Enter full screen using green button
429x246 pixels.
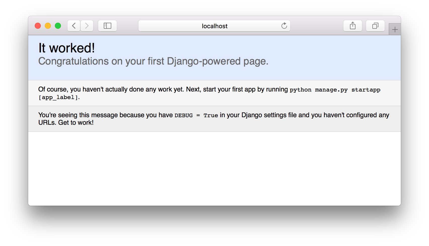click(x=58, y=26)
